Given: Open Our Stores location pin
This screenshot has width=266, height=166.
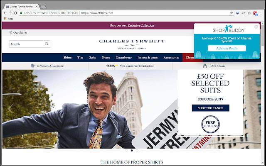Looking at the screenshot, I should click(10, 32).
